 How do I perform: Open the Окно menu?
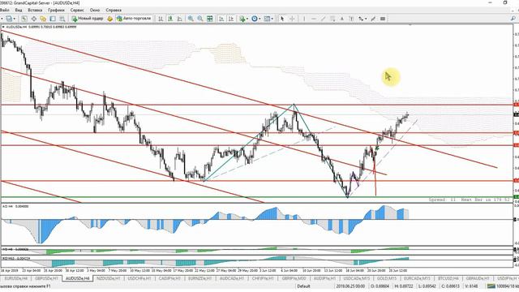pos(95,10)
